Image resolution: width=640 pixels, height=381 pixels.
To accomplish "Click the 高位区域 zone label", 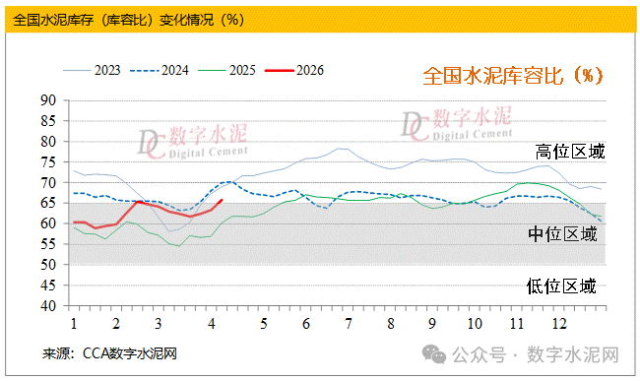I will tap(570, 152).
